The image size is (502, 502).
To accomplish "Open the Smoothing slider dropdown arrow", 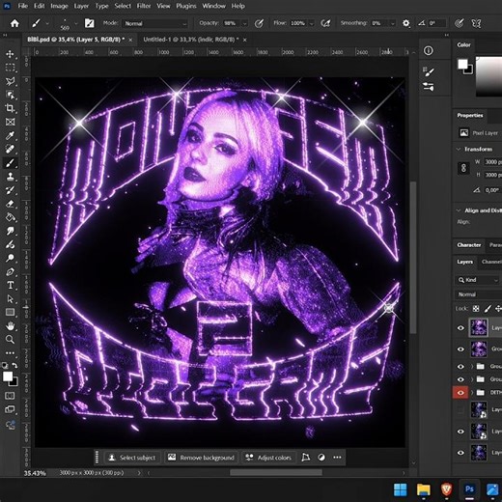I will [393, 23].
